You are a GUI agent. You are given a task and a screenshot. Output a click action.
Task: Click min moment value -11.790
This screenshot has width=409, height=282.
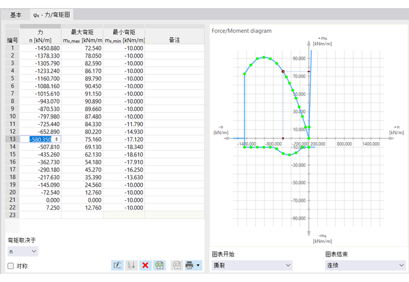[124, 124]
